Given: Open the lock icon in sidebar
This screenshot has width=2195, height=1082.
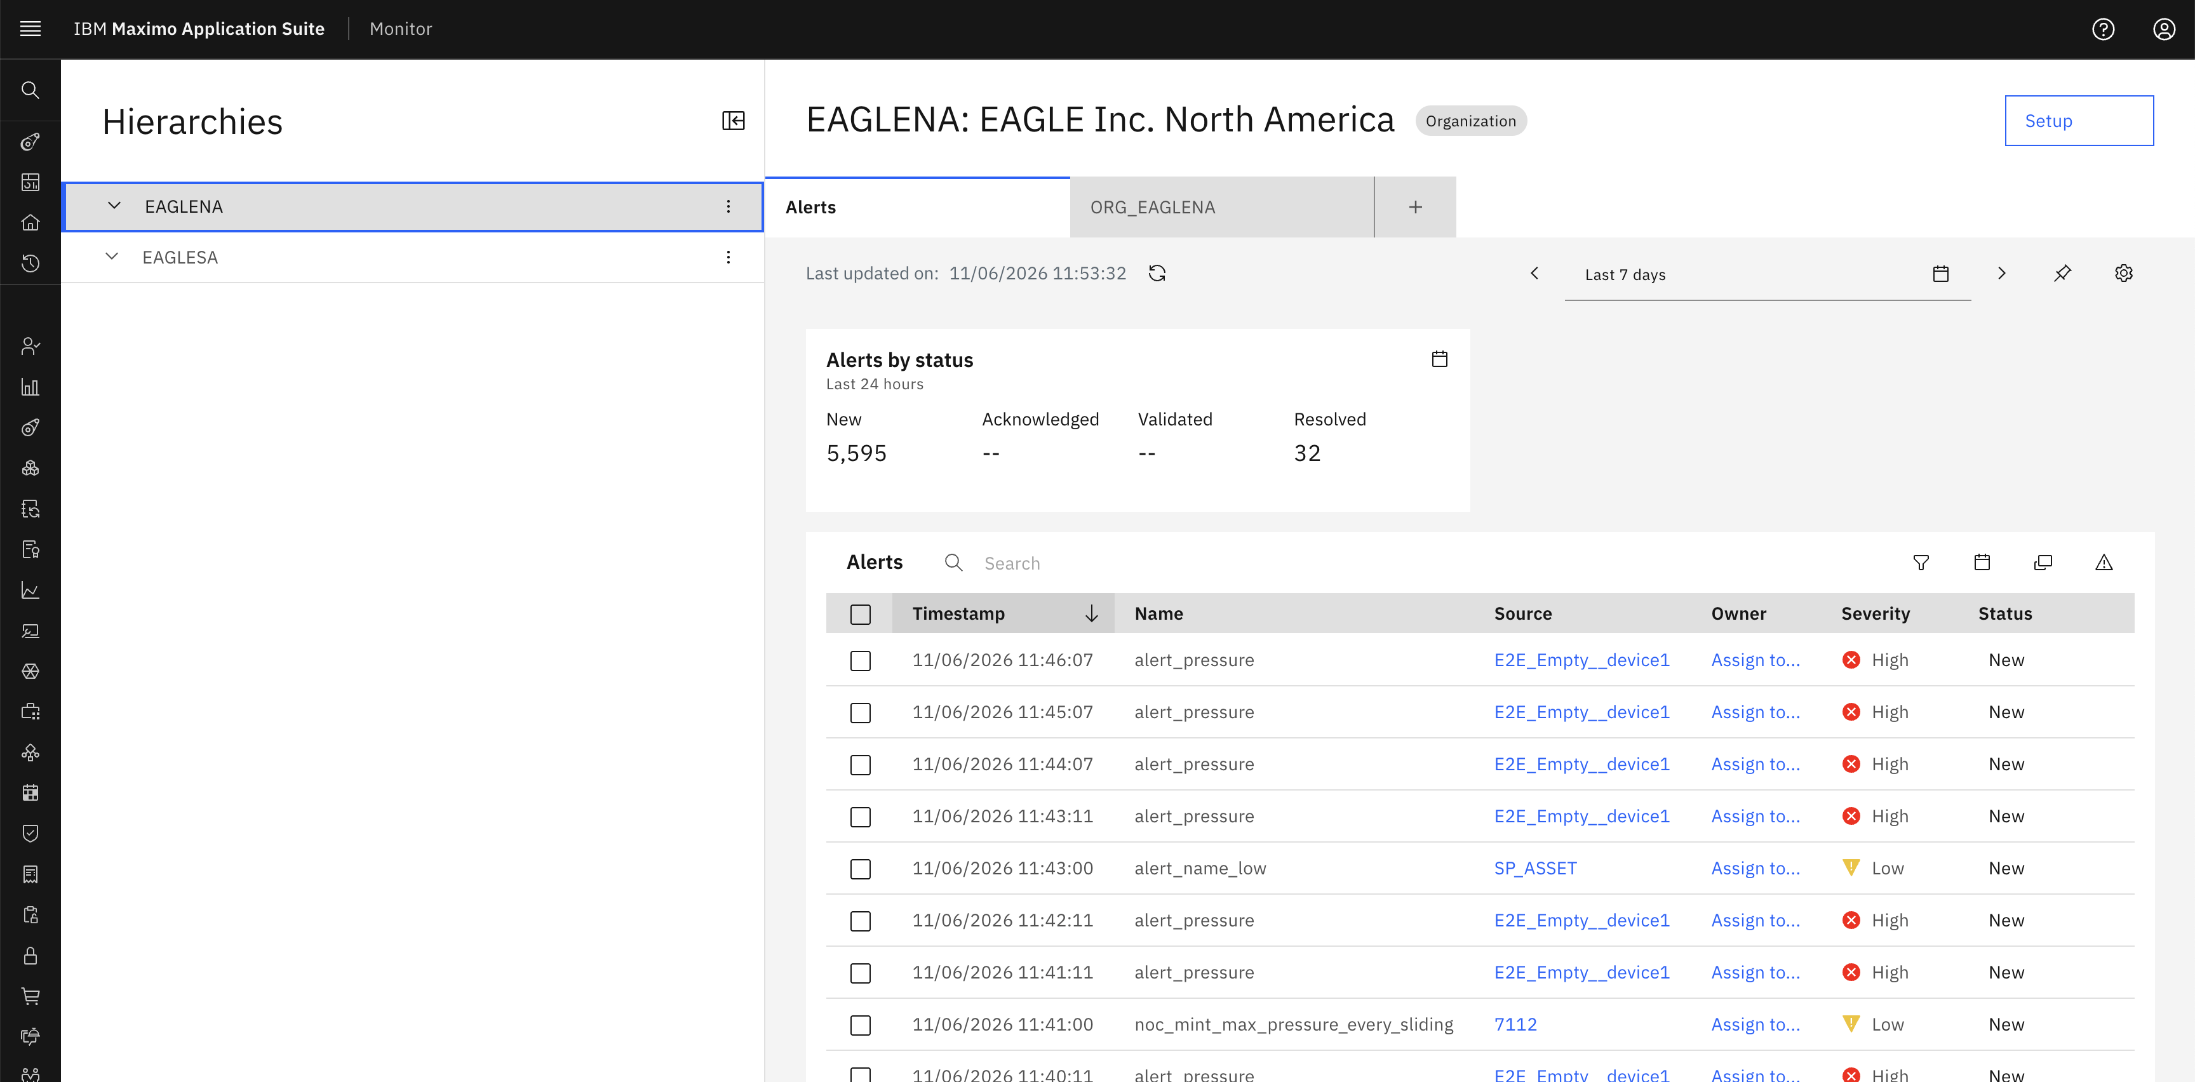Looking at the screenshot, I should (x=30, y=955).
